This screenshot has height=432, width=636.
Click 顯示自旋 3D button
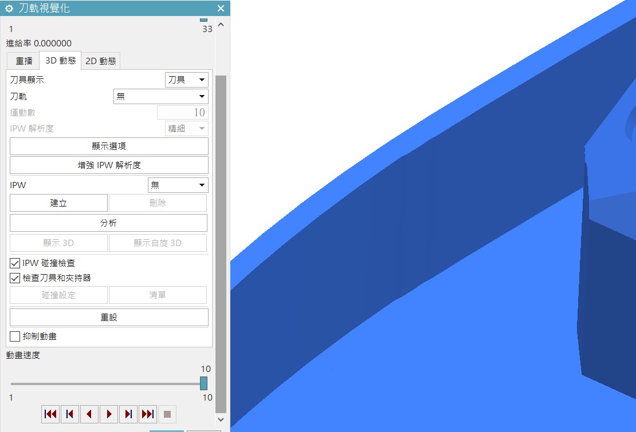tap(158, 243)
